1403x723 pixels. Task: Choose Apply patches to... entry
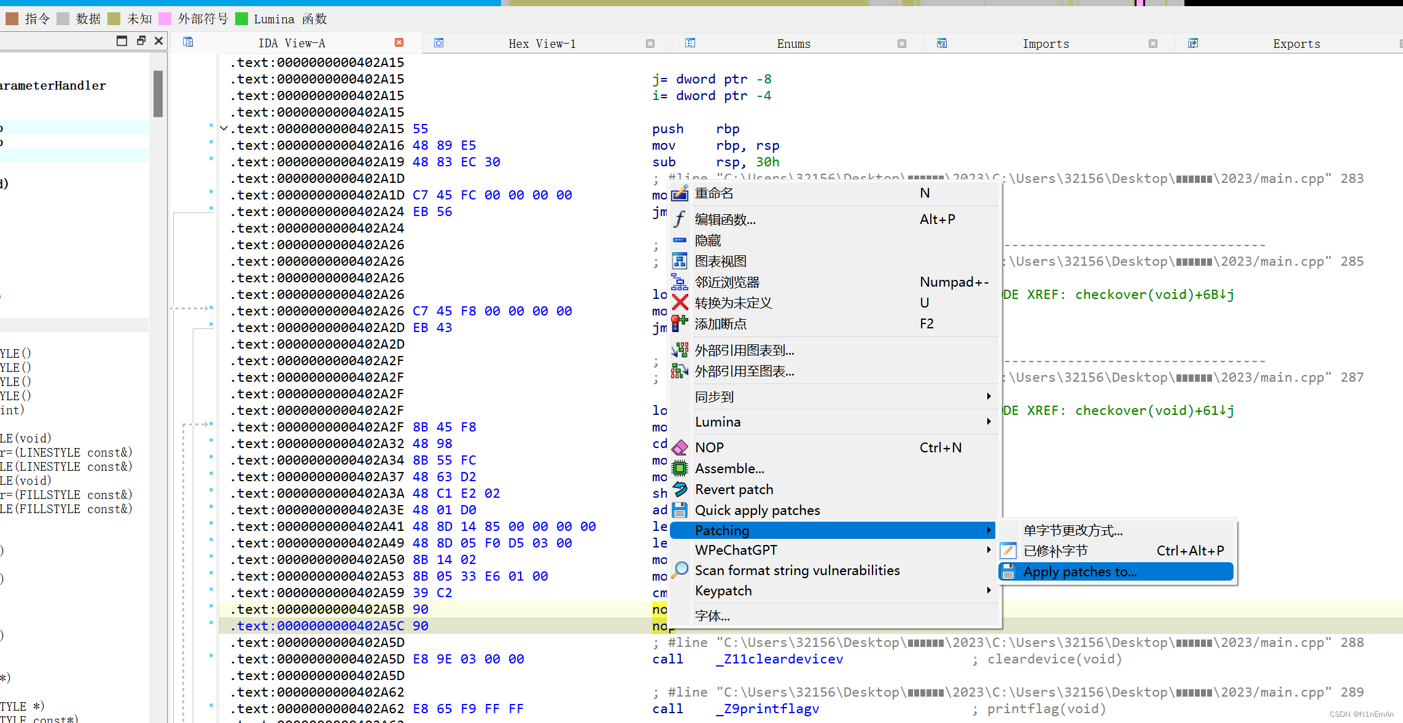click(x=1117, y=572)
